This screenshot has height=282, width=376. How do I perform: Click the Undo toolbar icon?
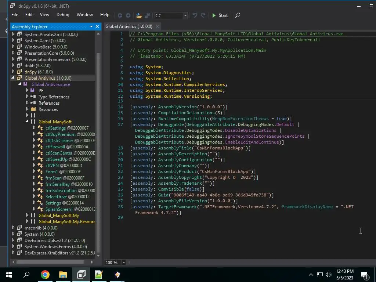click(195, 15)
